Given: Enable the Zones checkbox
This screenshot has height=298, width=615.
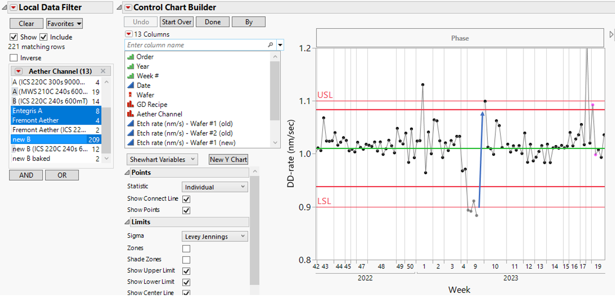Looking at the screenshot, I should click(186, 248).
